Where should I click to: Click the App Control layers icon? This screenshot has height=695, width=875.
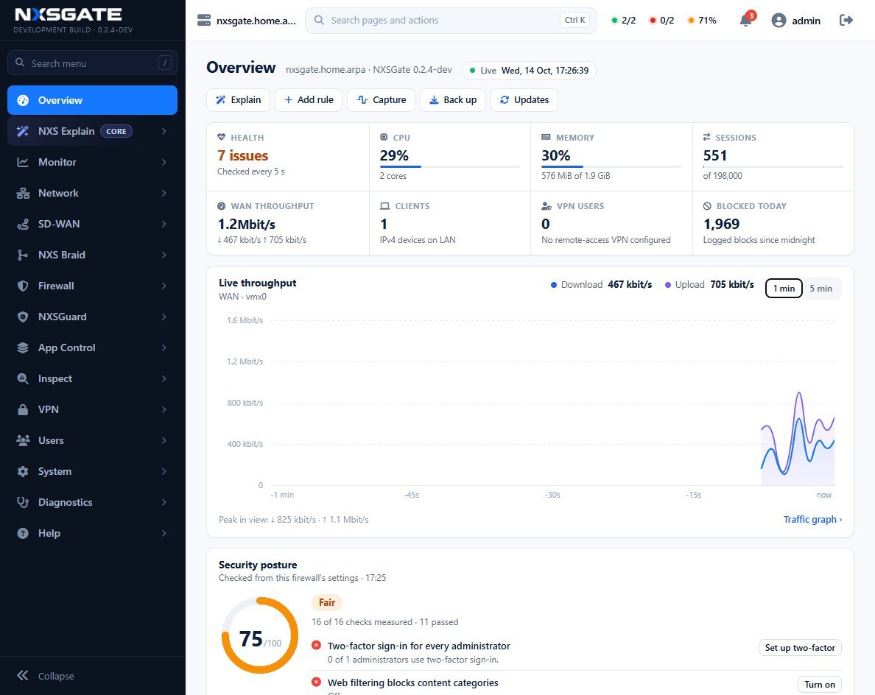[23, 348]
